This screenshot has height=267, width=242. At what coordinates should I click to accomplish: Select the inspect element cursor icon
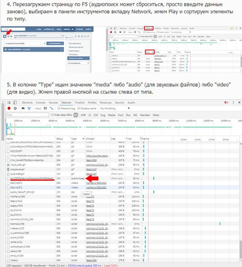pos(9,103)
